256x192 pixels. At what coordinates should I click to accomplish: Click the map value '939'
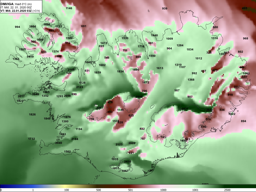165,8
